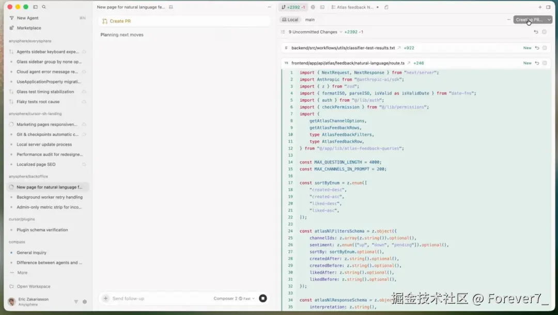Open UseApplicationProperty migration agent
Viewport: 558px width, 315px height.
(48, 82)
